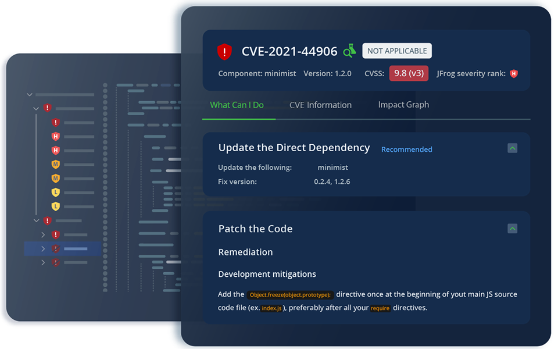Click the index.js code snippet

pos(271,308)
